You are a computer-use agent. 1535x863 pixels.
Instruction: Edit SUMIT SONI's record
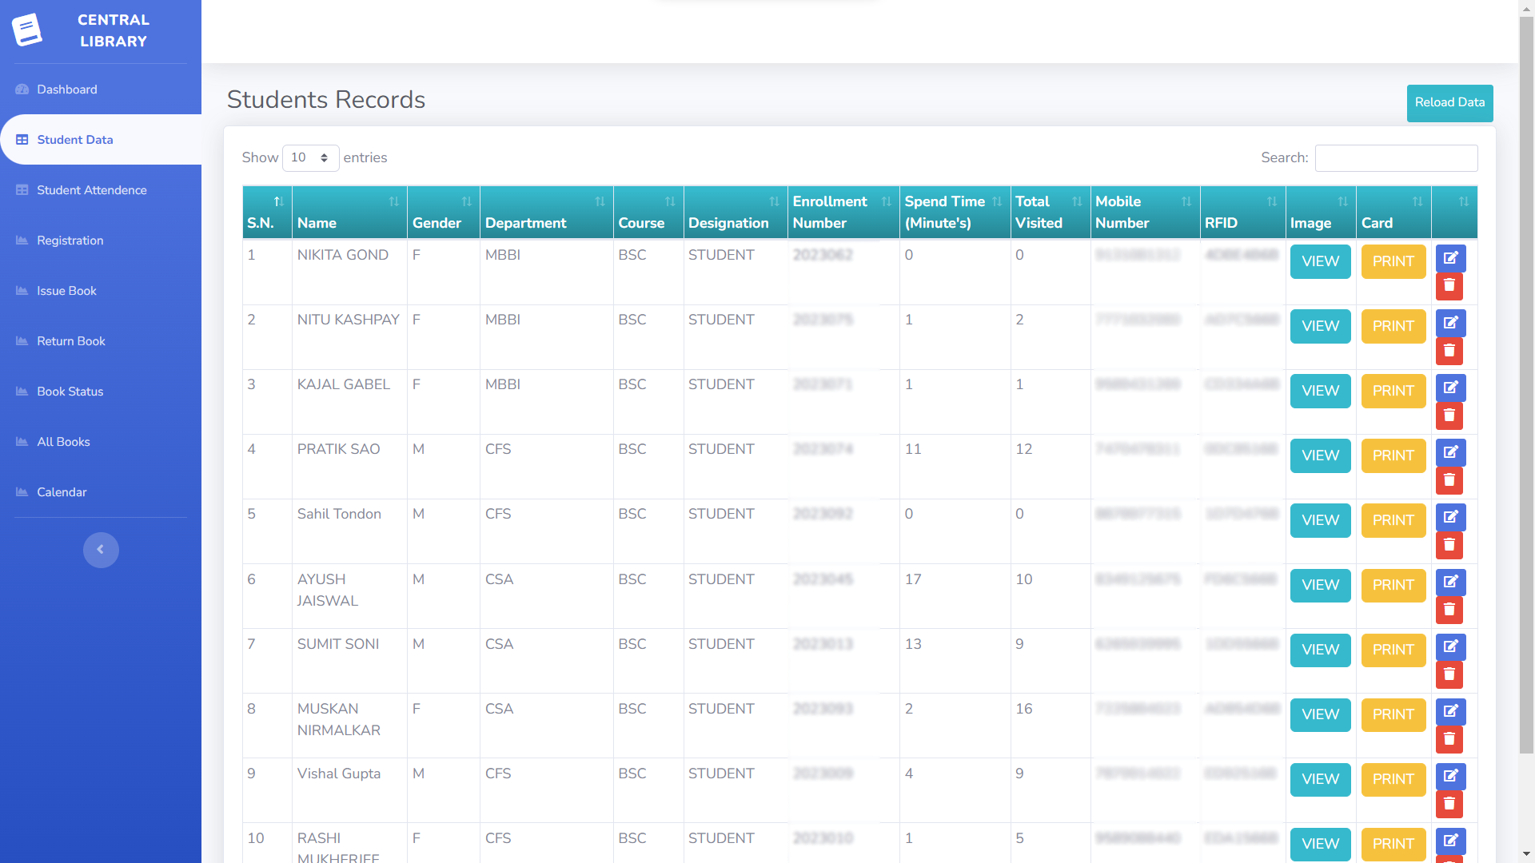pos(1450,647)
